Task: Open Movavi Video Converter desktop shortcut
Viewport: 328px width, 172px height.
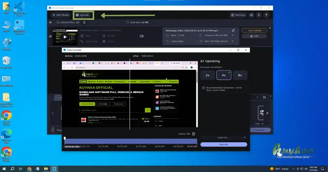Action: point(19,27)
